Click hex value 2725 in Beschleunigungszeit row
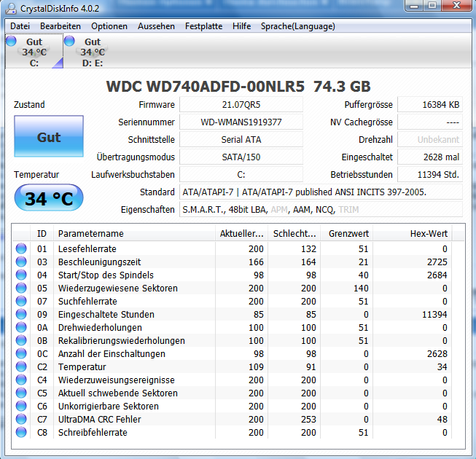This screenshot has height=459, width=476. [437, 262]
